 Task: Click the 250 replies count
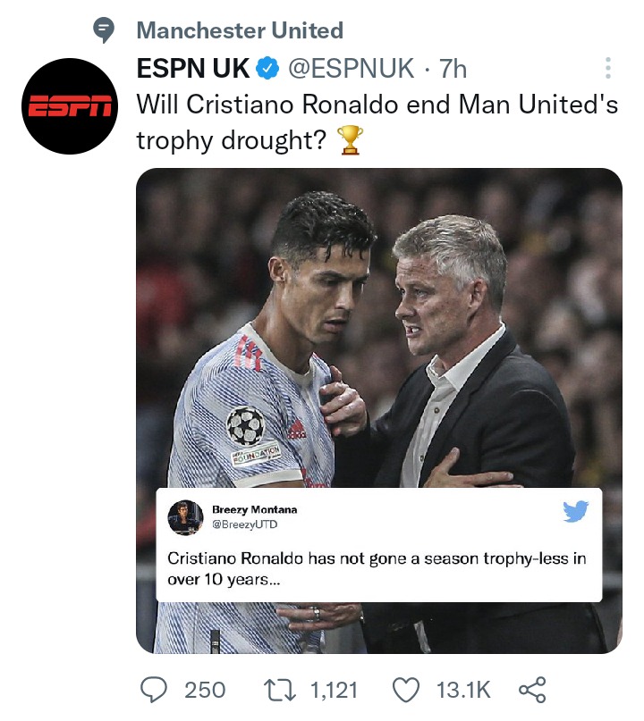coord(205,691)
